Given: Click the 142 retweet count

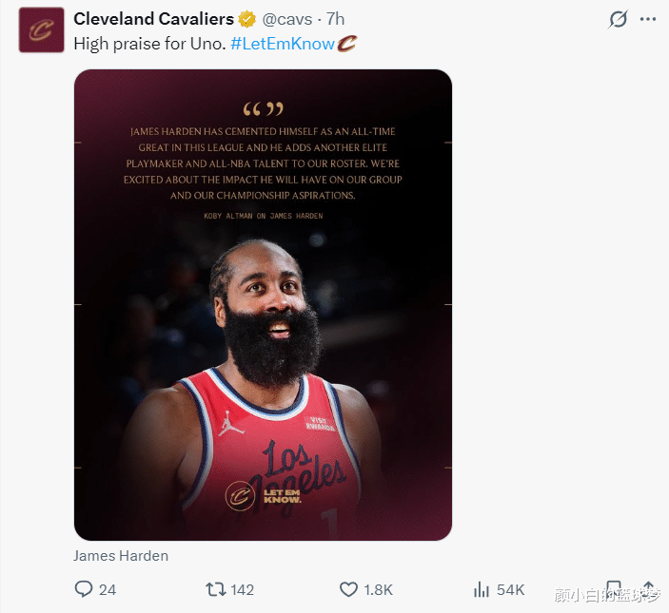Looking at the screenshot, I should (x=243, y=589).
